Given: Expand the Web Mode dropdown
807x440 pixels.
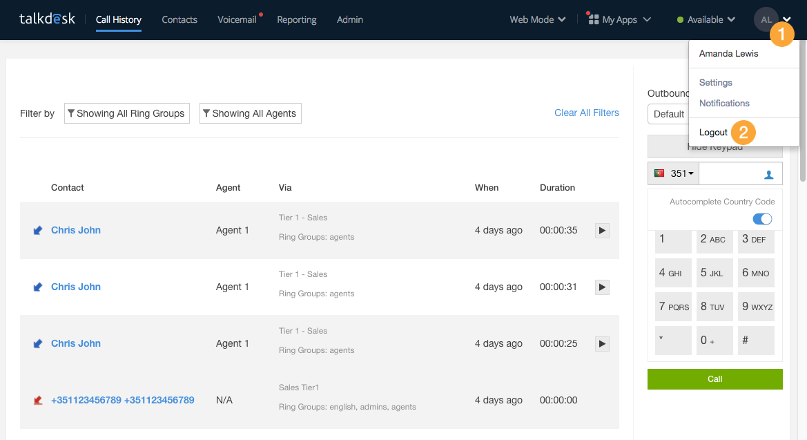Looking at the screenshot, I should [537, 19].
